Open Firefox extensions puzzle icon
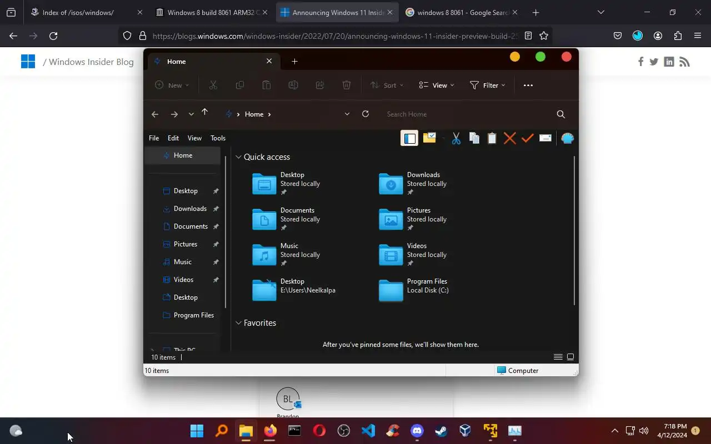Image resolution: width=711 pixels, height=444 pixels. 678,36
